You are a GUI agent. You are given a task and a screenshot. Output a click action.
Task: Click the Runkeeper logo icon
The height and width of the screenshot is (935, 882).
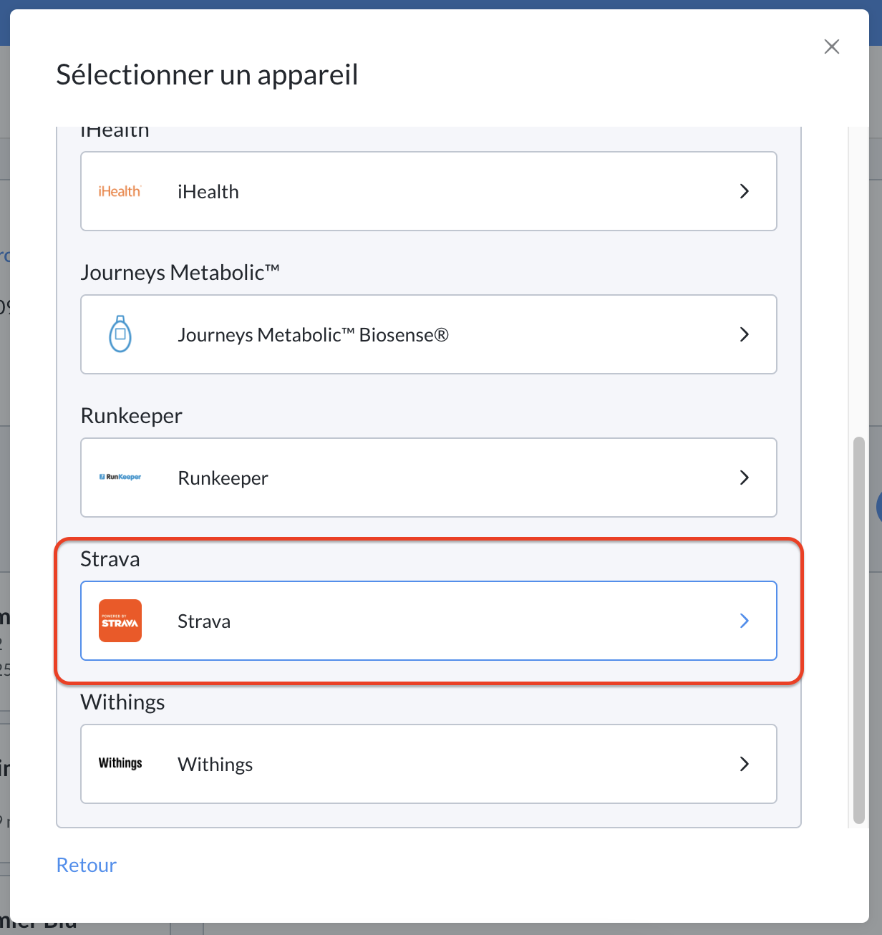tap(120, 477)
